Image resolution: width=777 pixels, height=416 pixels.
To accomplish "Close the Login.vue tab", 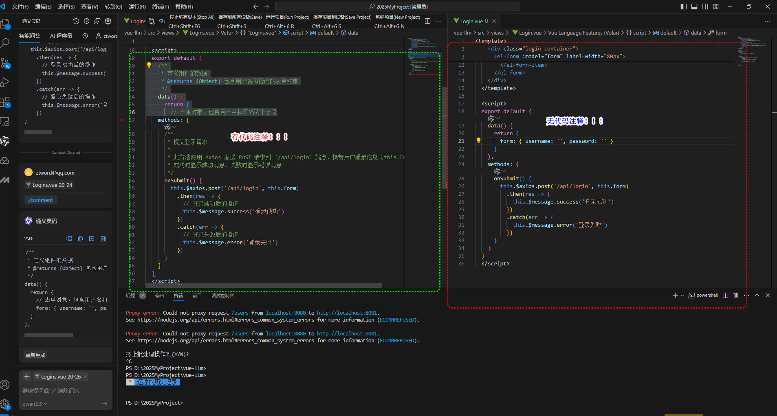I will point(494,21).
